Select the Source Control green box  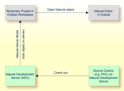[104, 76]
